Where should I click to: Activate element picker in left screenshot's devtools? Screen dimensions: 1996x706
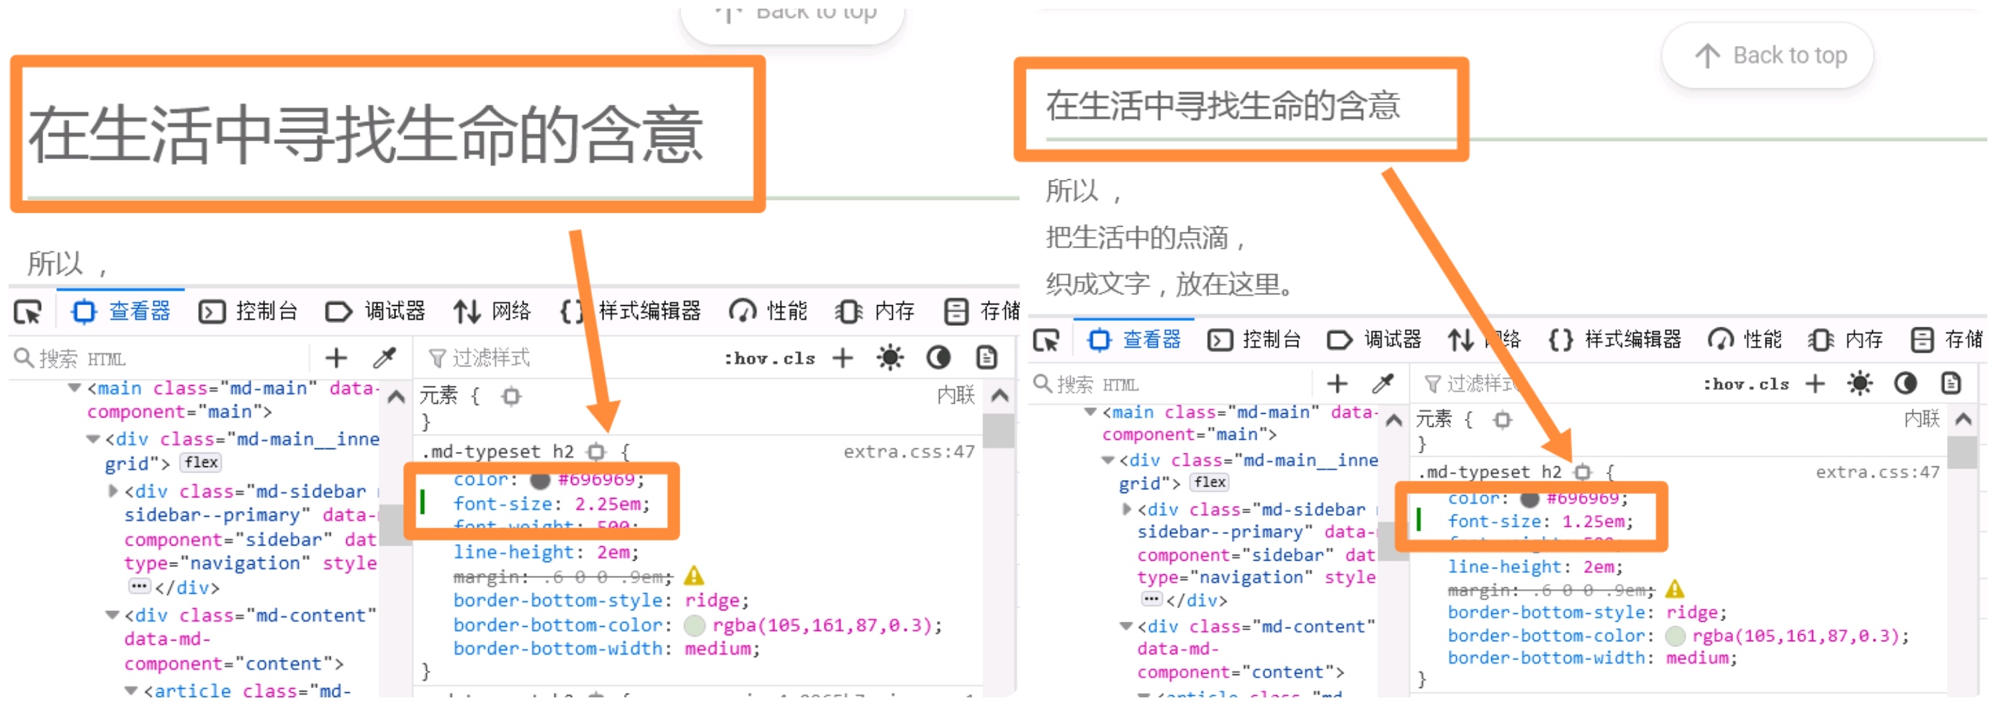(29, 313)
